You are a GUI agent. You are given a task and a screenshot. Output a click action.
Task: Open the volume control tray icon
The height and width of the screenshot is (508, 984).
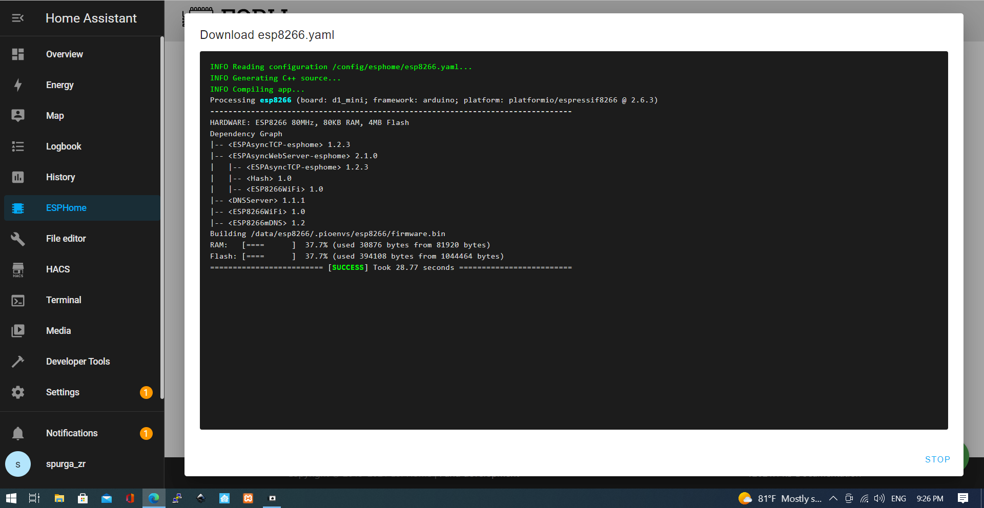point(879,498)
